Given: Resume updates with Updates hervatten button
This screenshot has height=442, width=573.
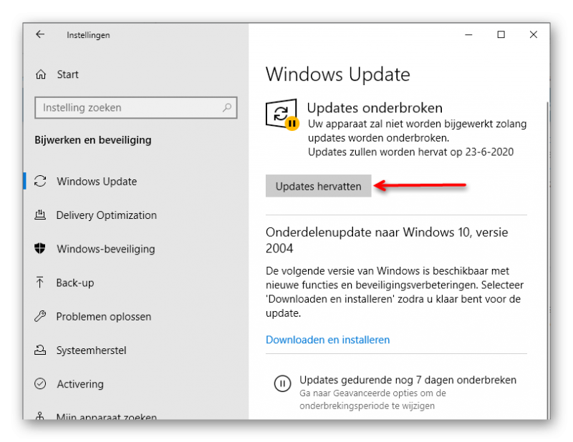Looking at the screenshot, I should [318, 186].
